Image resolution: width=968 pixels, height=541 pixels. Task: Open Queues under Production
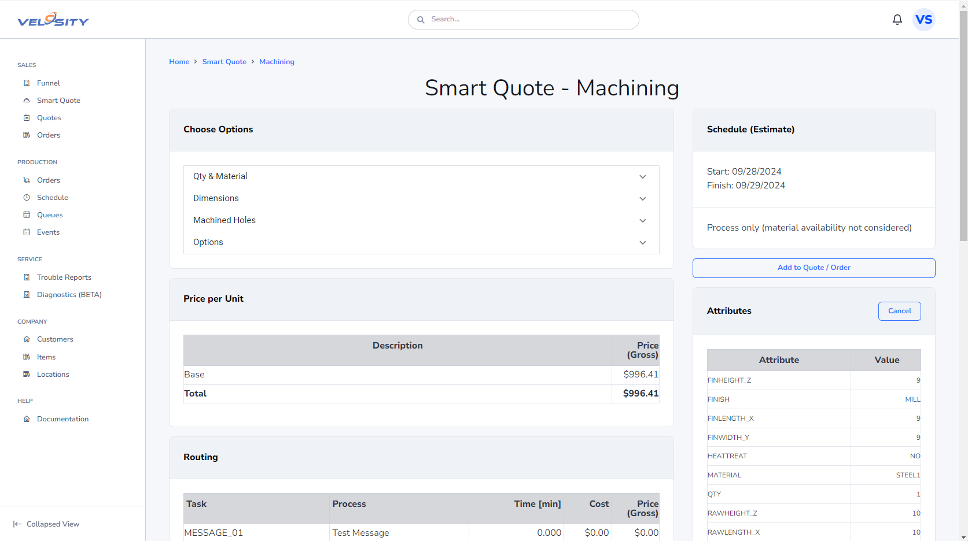tap(50, 215)
